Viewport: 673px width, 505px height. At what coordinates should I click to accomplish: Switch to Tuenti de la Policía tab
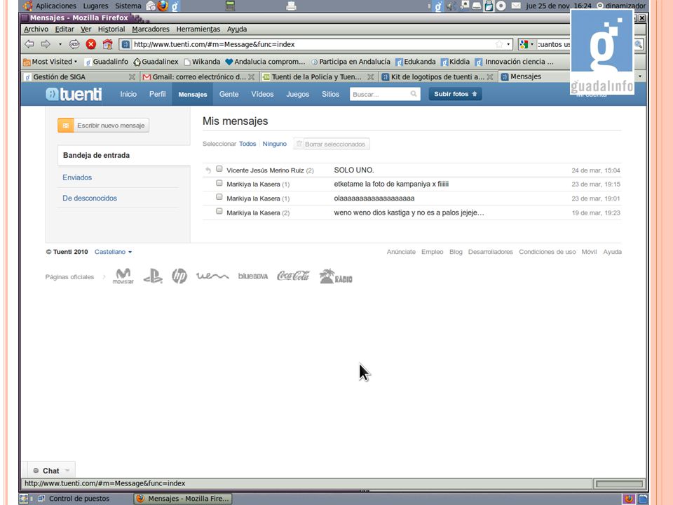point(318,77)
